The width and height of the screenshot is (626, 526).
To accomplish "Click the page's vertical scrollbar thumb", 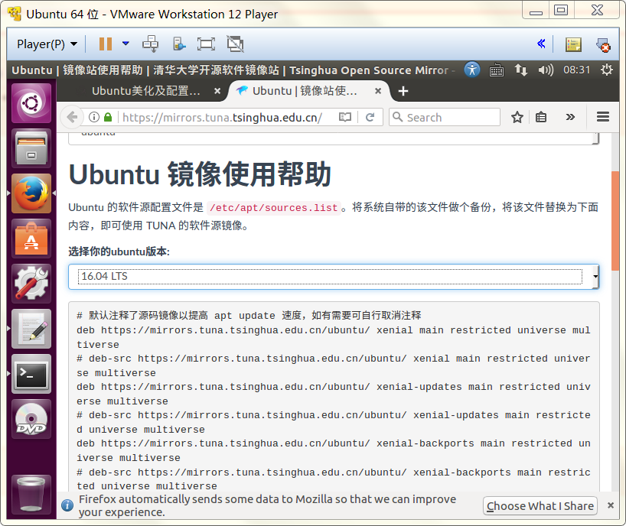I will pos(615,221).
